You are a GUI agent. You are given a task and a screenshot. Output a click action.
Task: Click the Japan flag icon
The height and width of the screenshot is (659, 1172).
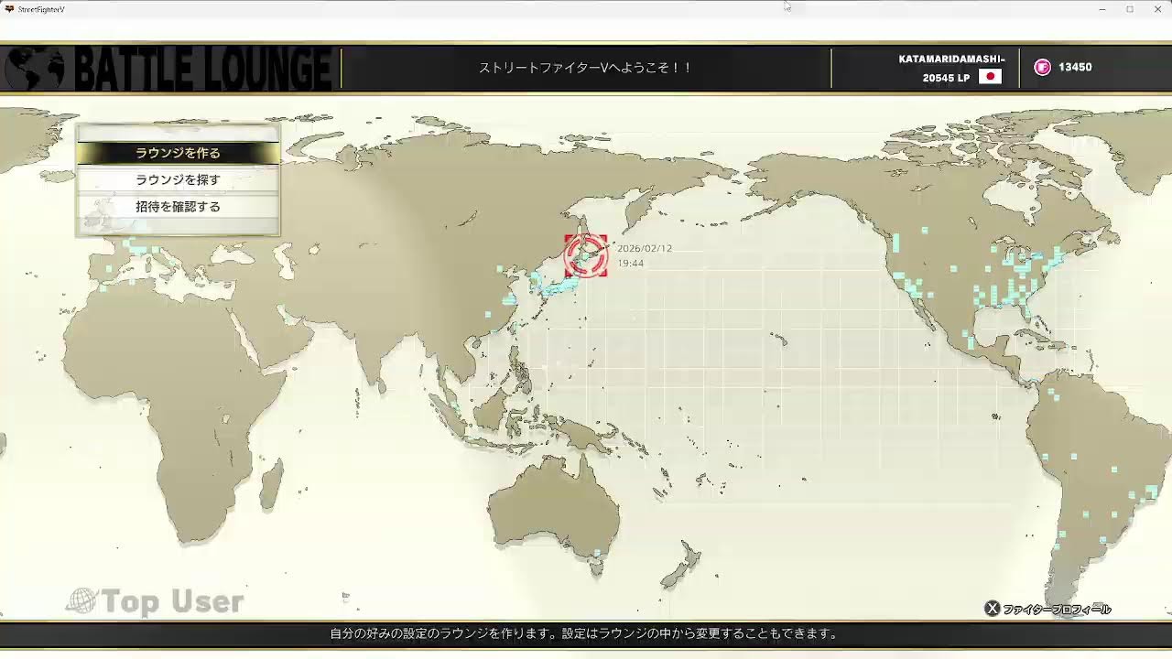[x=990, y=77]
